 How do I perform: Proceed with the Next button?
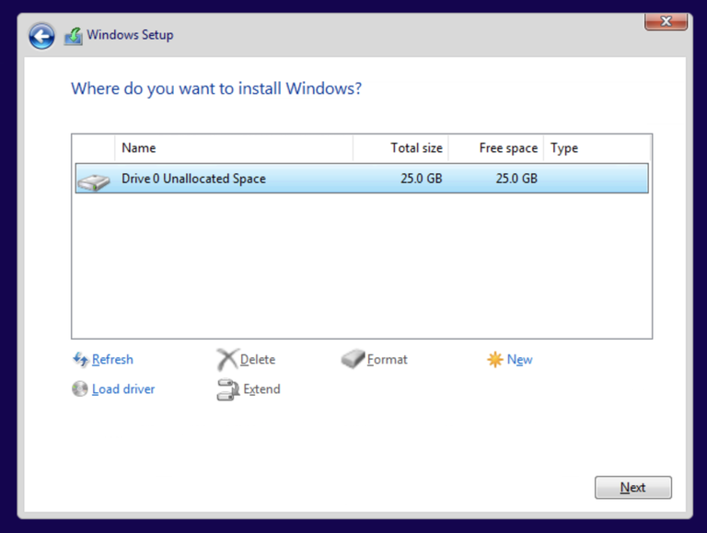click(633, 488)
